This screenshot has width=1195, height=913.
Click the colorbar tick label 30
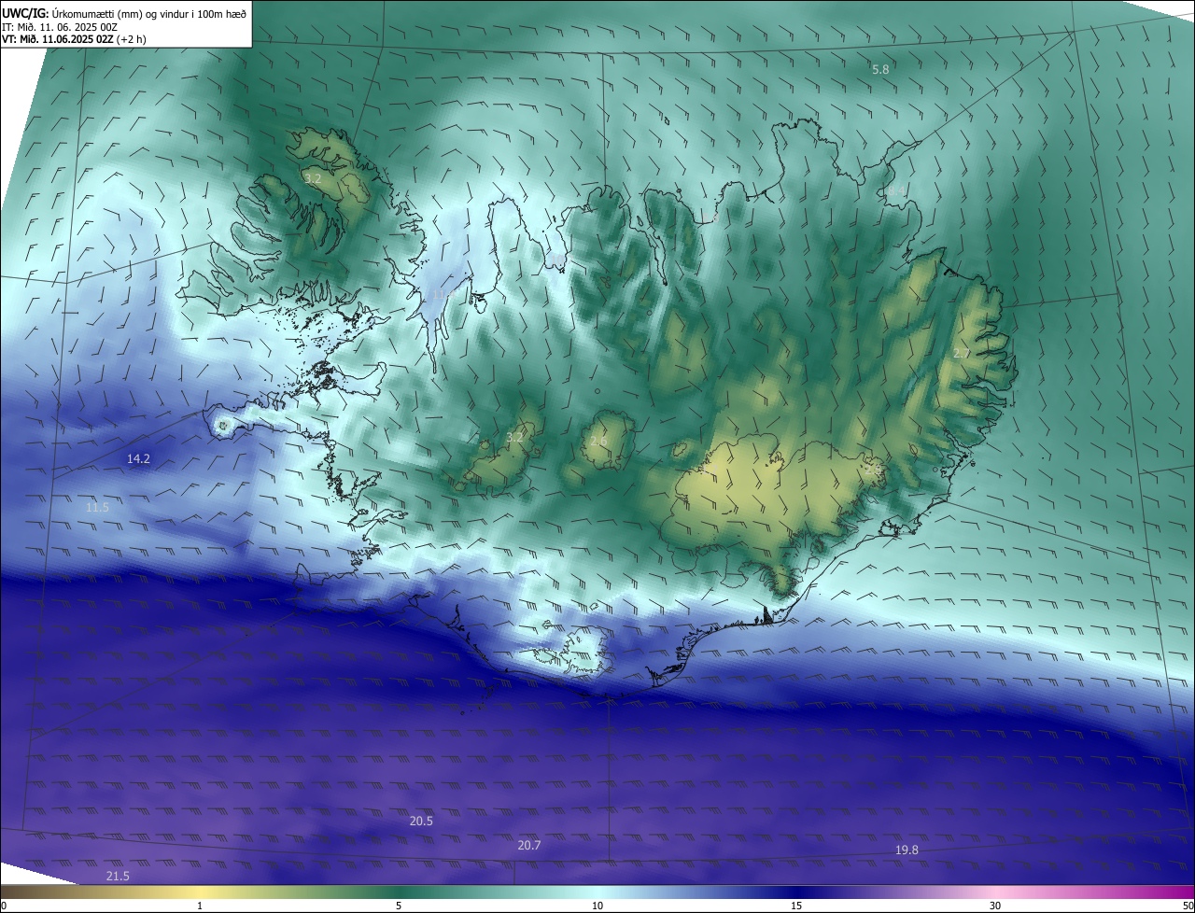[995, 906]
